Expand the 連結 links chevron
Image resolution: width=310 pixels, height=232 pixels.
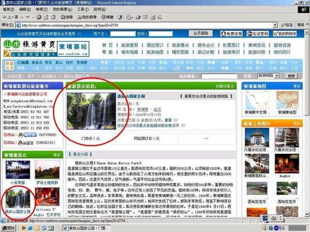[x=307, y=24]
